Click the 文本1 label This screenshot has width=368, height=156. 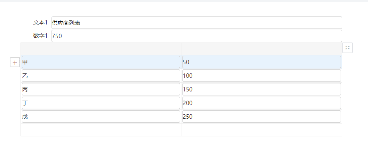[40, 22]
